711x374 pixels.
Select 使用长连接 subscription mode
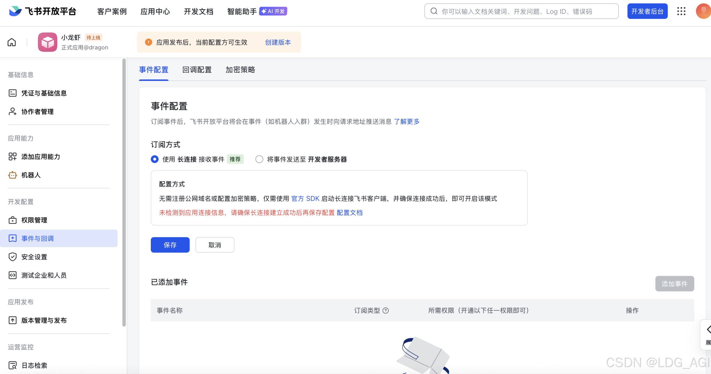(155, 159)
